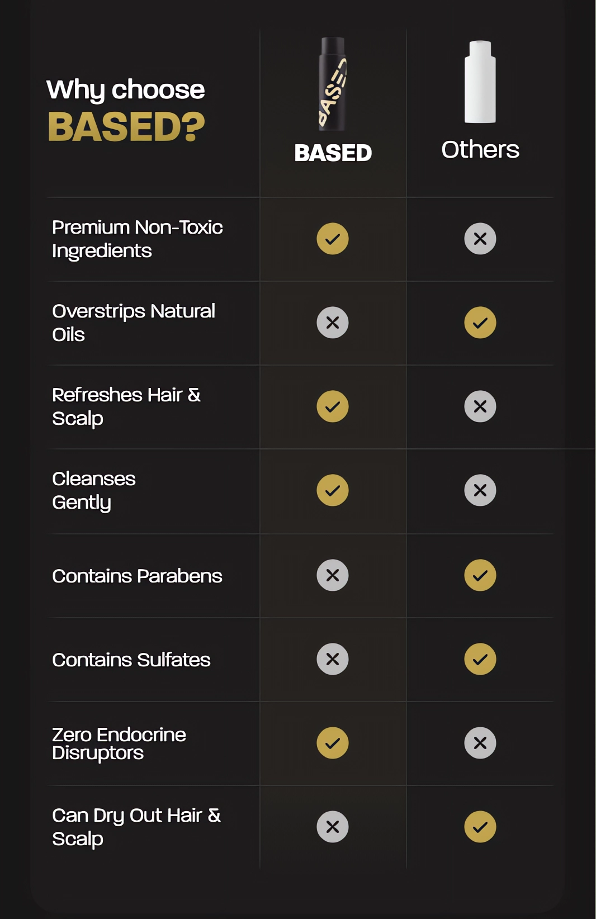Click the white Others bottle image
This screenshot has height=919, width=596.
[480, 82]
